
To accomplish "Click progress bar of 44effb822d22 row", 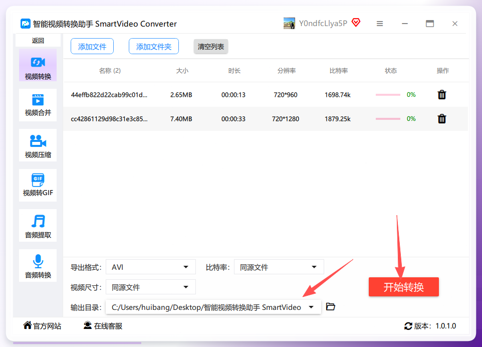I will [388, 95].
